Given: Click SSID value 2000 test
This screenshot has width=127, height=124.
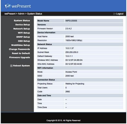Looking at the screenshot, I should pos(70,76).
